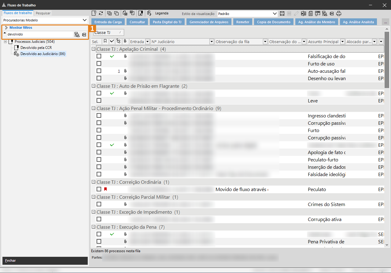Screen dimensions: 391x273
Task: Click the checkmark column header icon
Action: click(x=112, y=41)
